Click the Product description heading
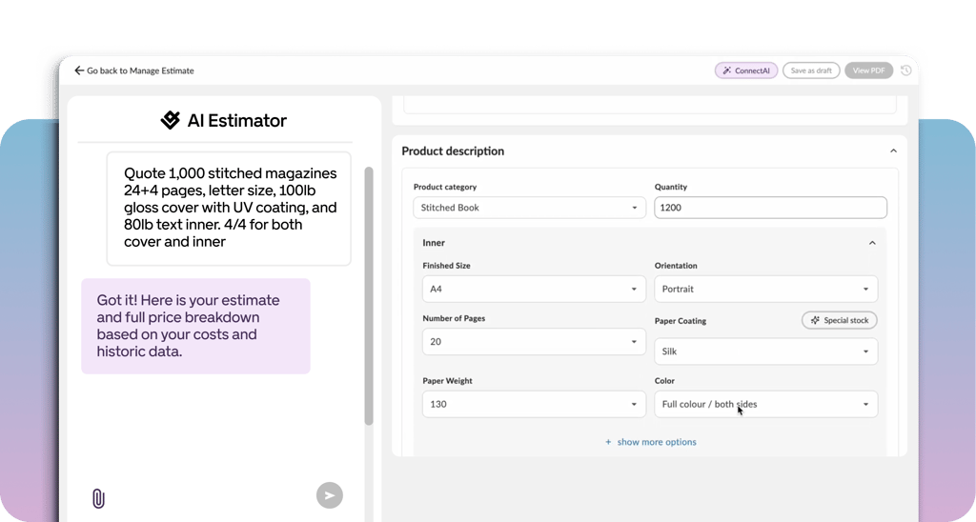Image resolution: width=976 pixels, height=522 pixels. pyautogui.click(x=453, y=151)
